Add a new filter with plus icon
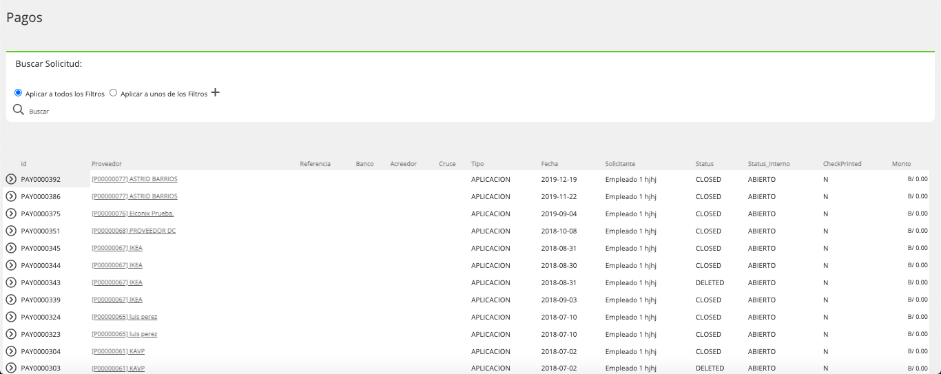This screenshot has width=941, height=374. [x=215, y=92]
